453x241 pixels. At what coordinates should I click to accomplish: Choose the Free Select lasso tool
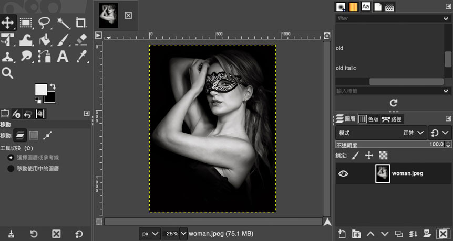45,23
